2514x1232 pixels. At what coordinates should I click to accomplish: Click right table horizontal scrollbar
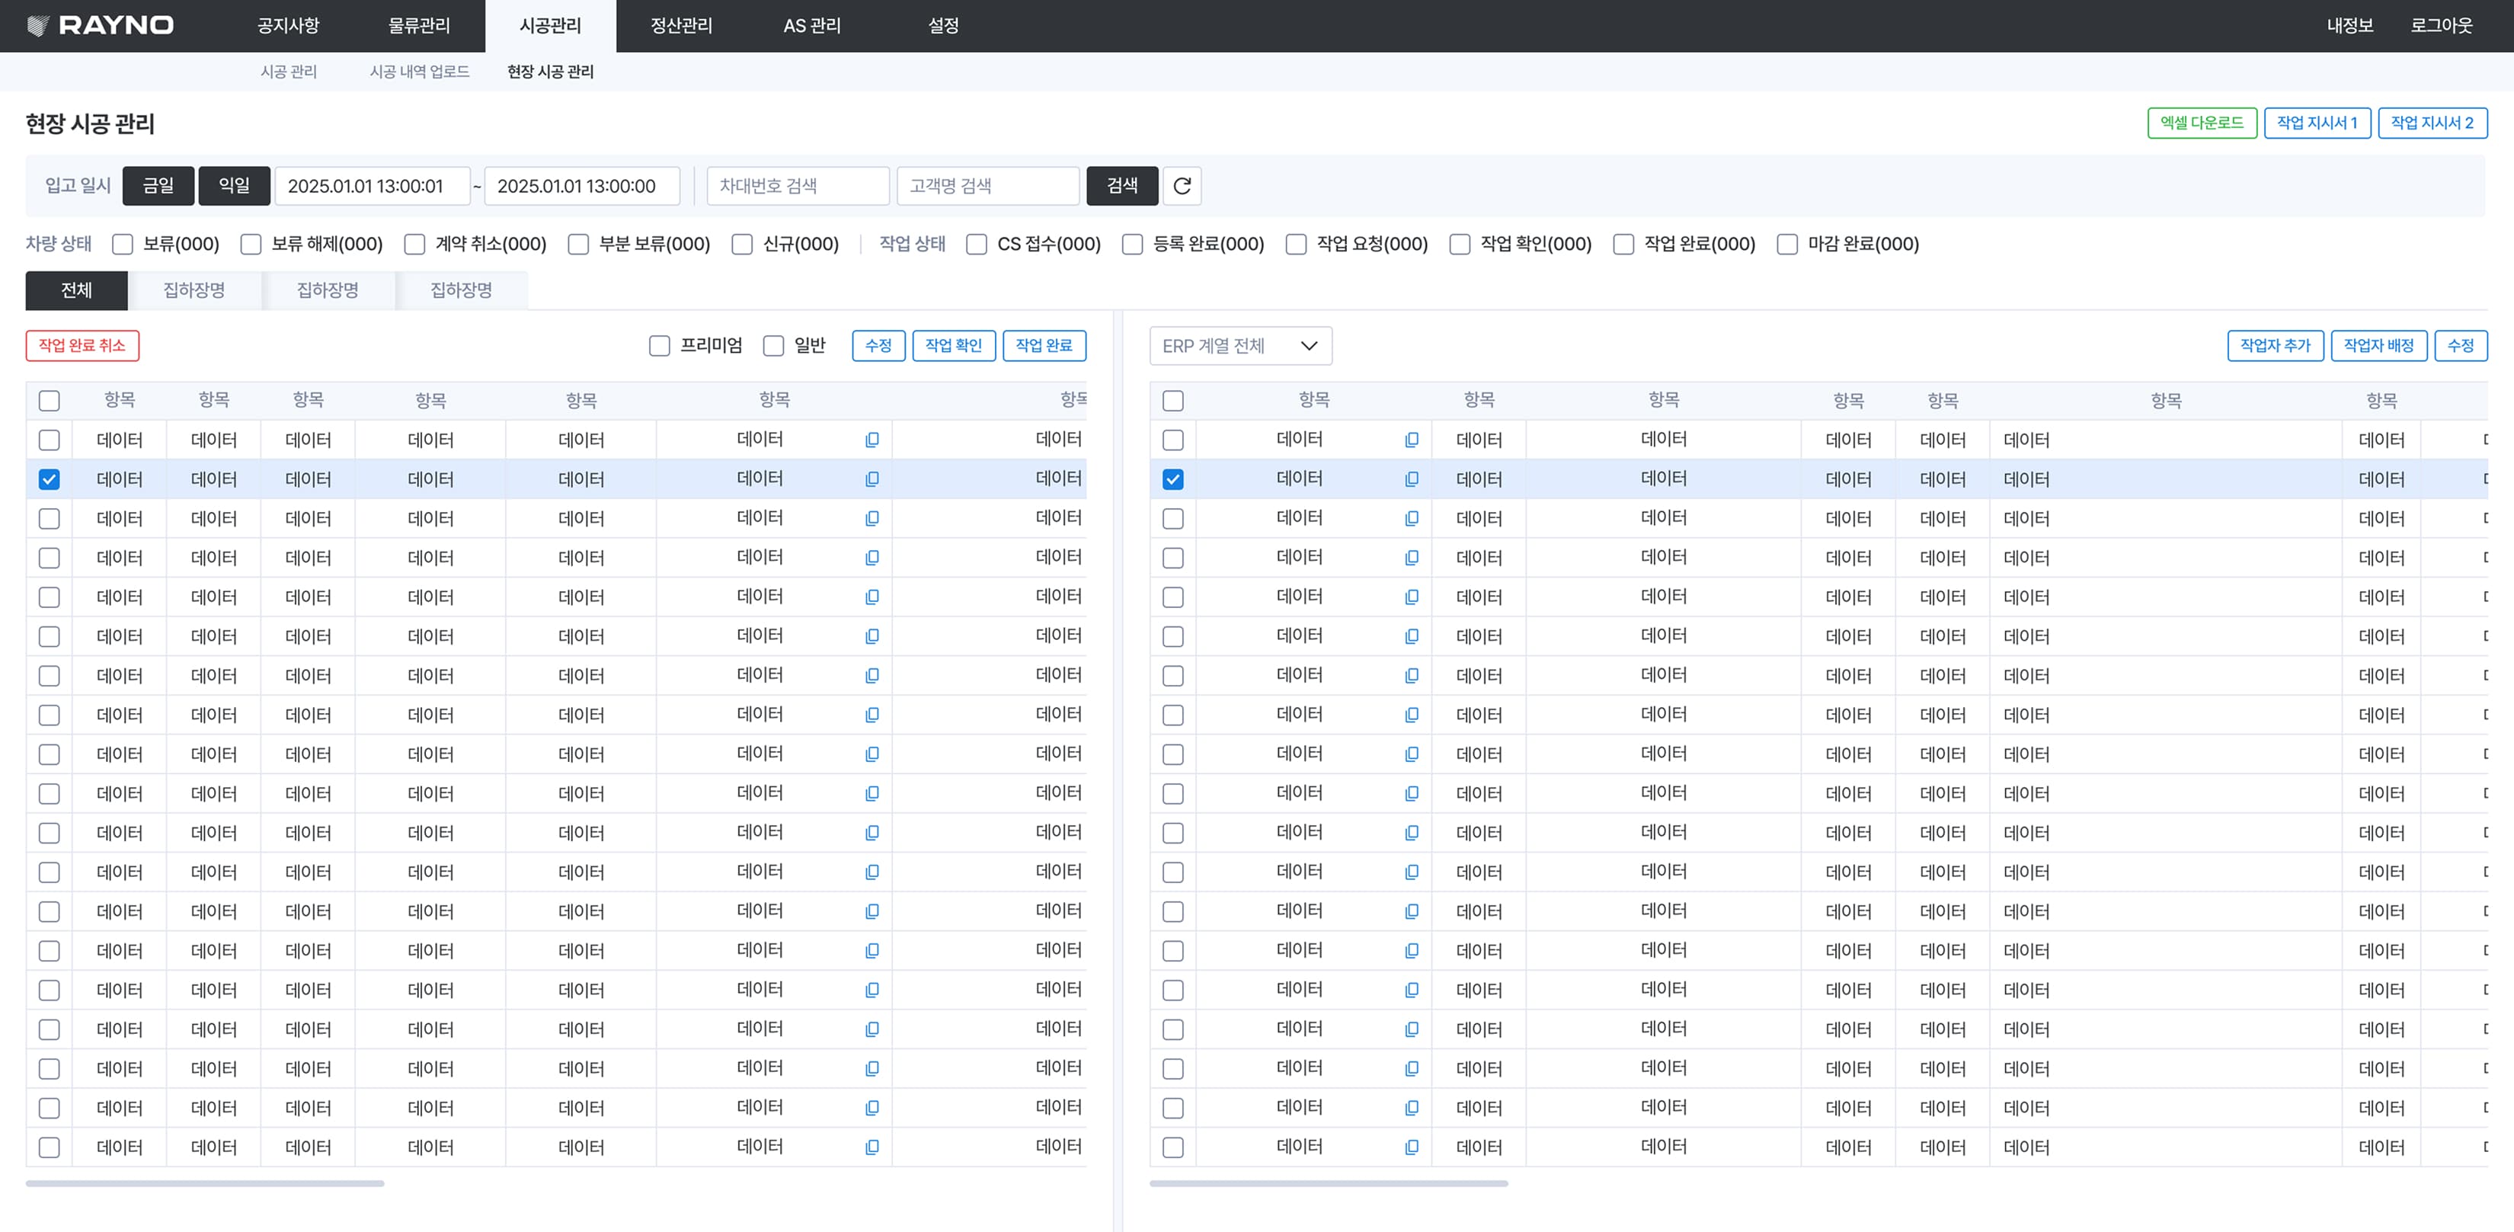[x=1329, y=1183]
